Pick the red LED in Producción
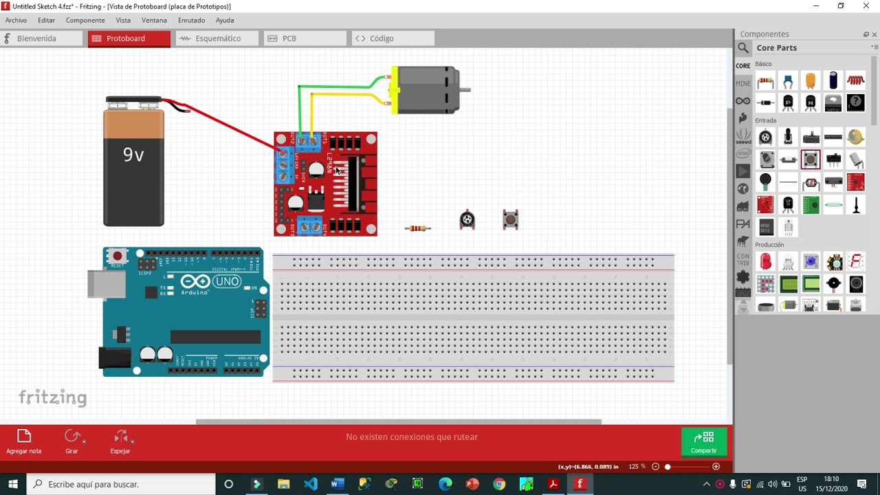Image resolution: width=880 pixels, height=495 pixels. (765, 261)
